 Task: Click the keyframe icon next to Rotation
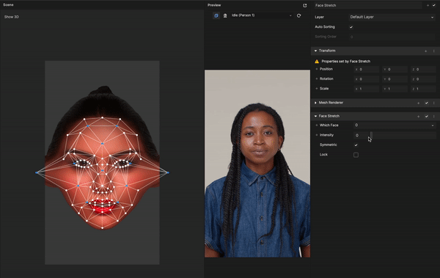317,79
